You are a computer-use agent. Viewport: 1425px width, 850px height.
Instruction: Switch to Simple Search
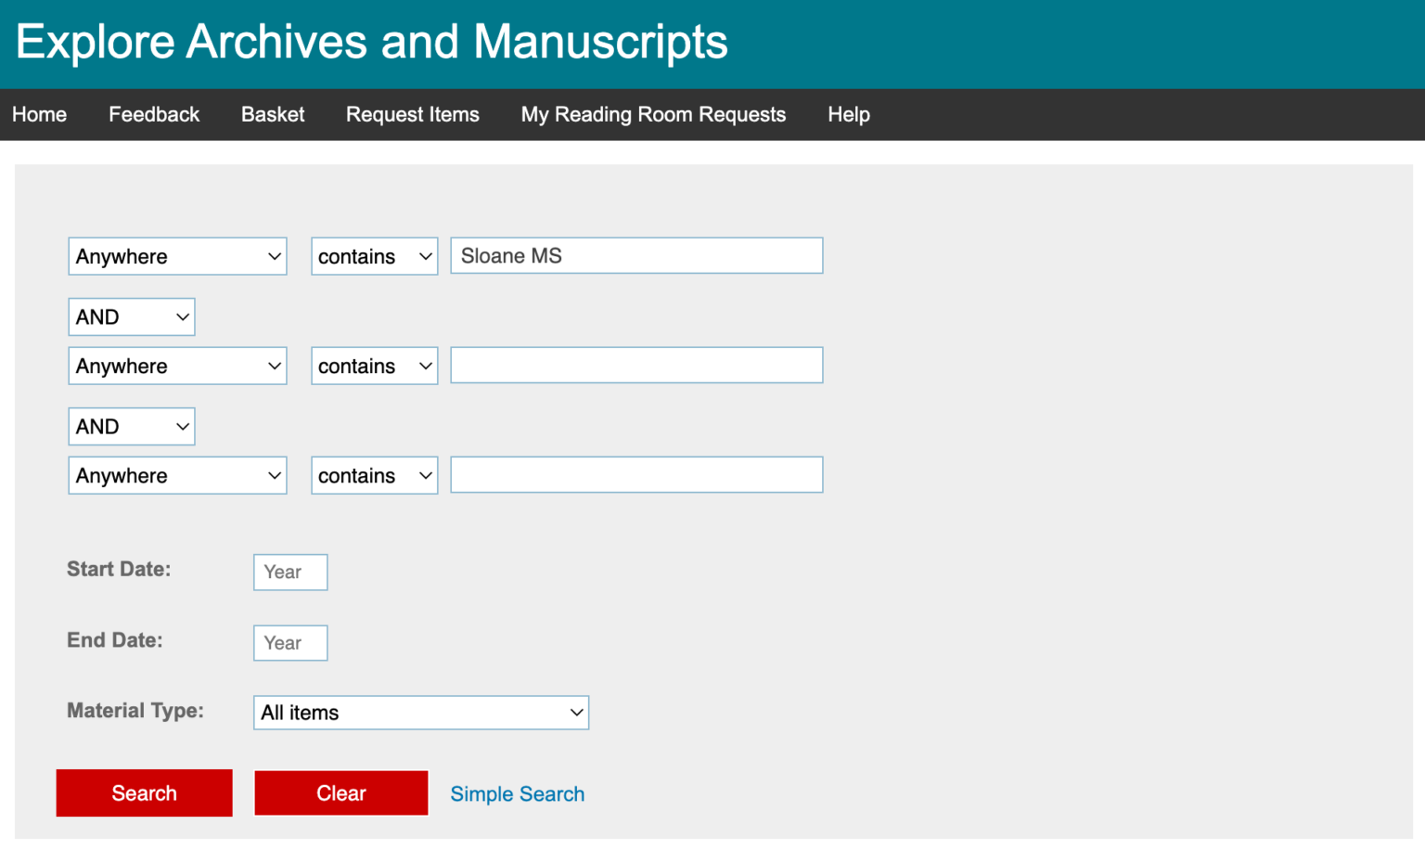517,793
